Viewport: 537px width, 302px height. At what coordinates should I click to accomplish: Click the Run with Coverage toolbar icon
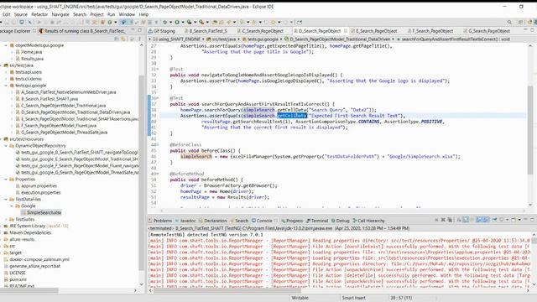pos(189,22)
